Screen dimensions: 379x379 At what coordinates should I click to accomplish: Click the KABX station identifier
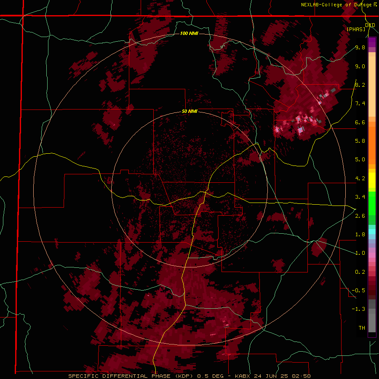click(x=243, y=376)
